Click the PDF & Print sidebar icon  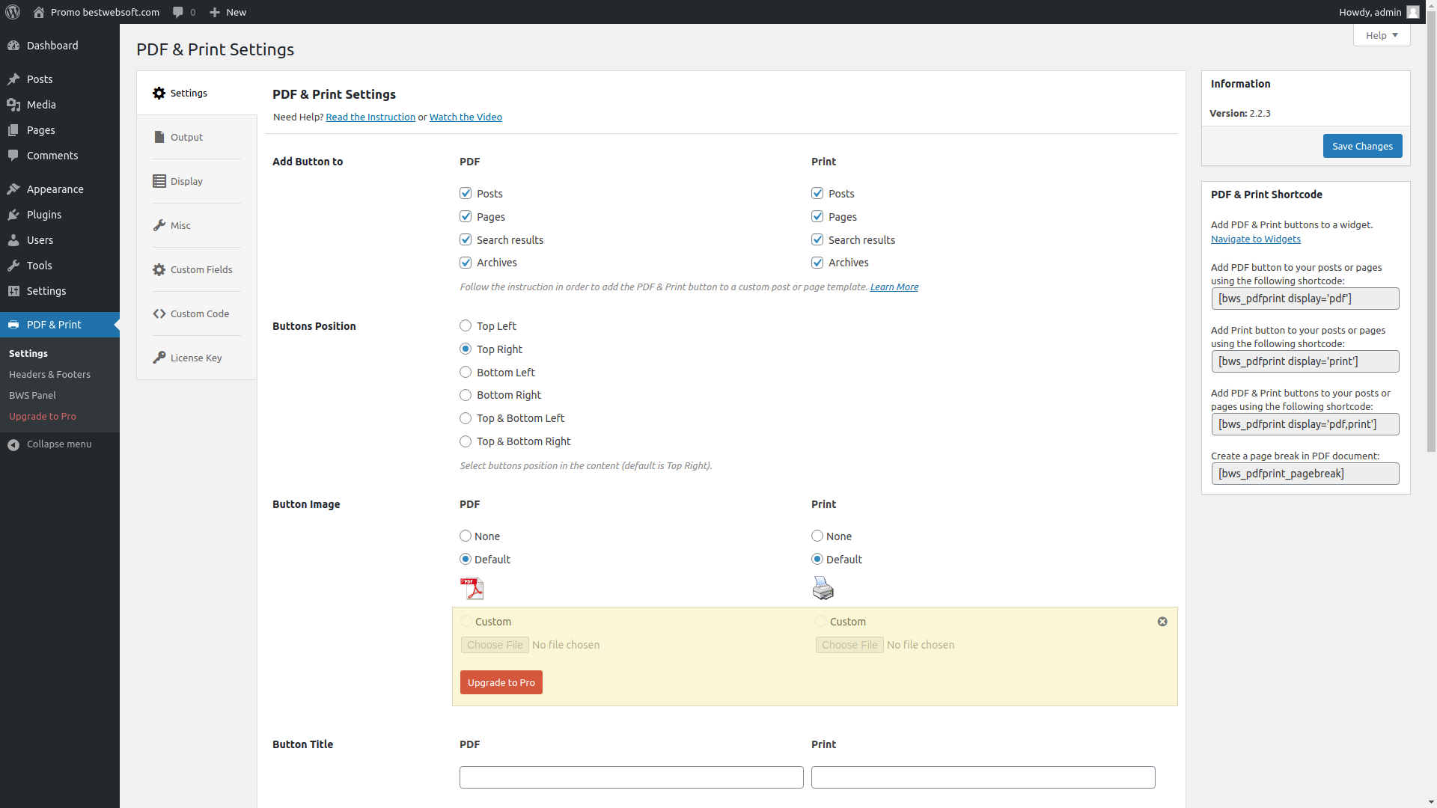[13, 324]
